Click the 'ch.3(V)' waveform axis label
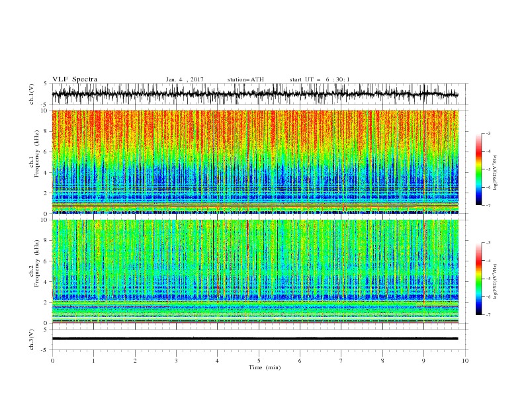524x405 pixels. [32, 339]
